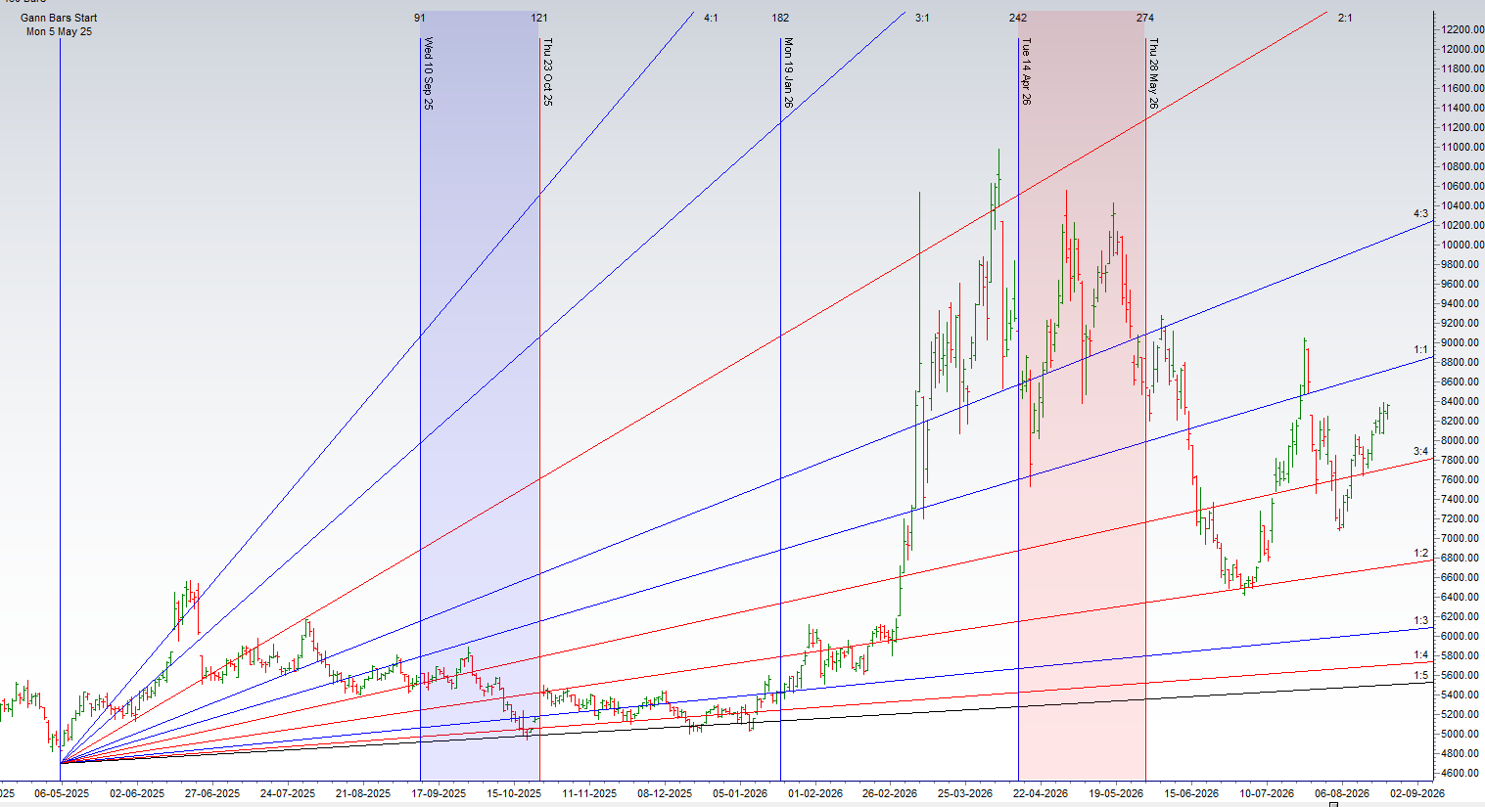Select the "1:5" Gann angle label

click(x=1420, y=675)
